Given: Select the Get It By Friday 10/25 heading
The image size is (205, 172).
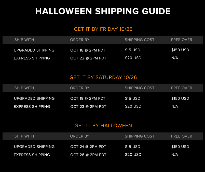Looking at the screenshot, I should pyautogui.click(x=103, y=29).
